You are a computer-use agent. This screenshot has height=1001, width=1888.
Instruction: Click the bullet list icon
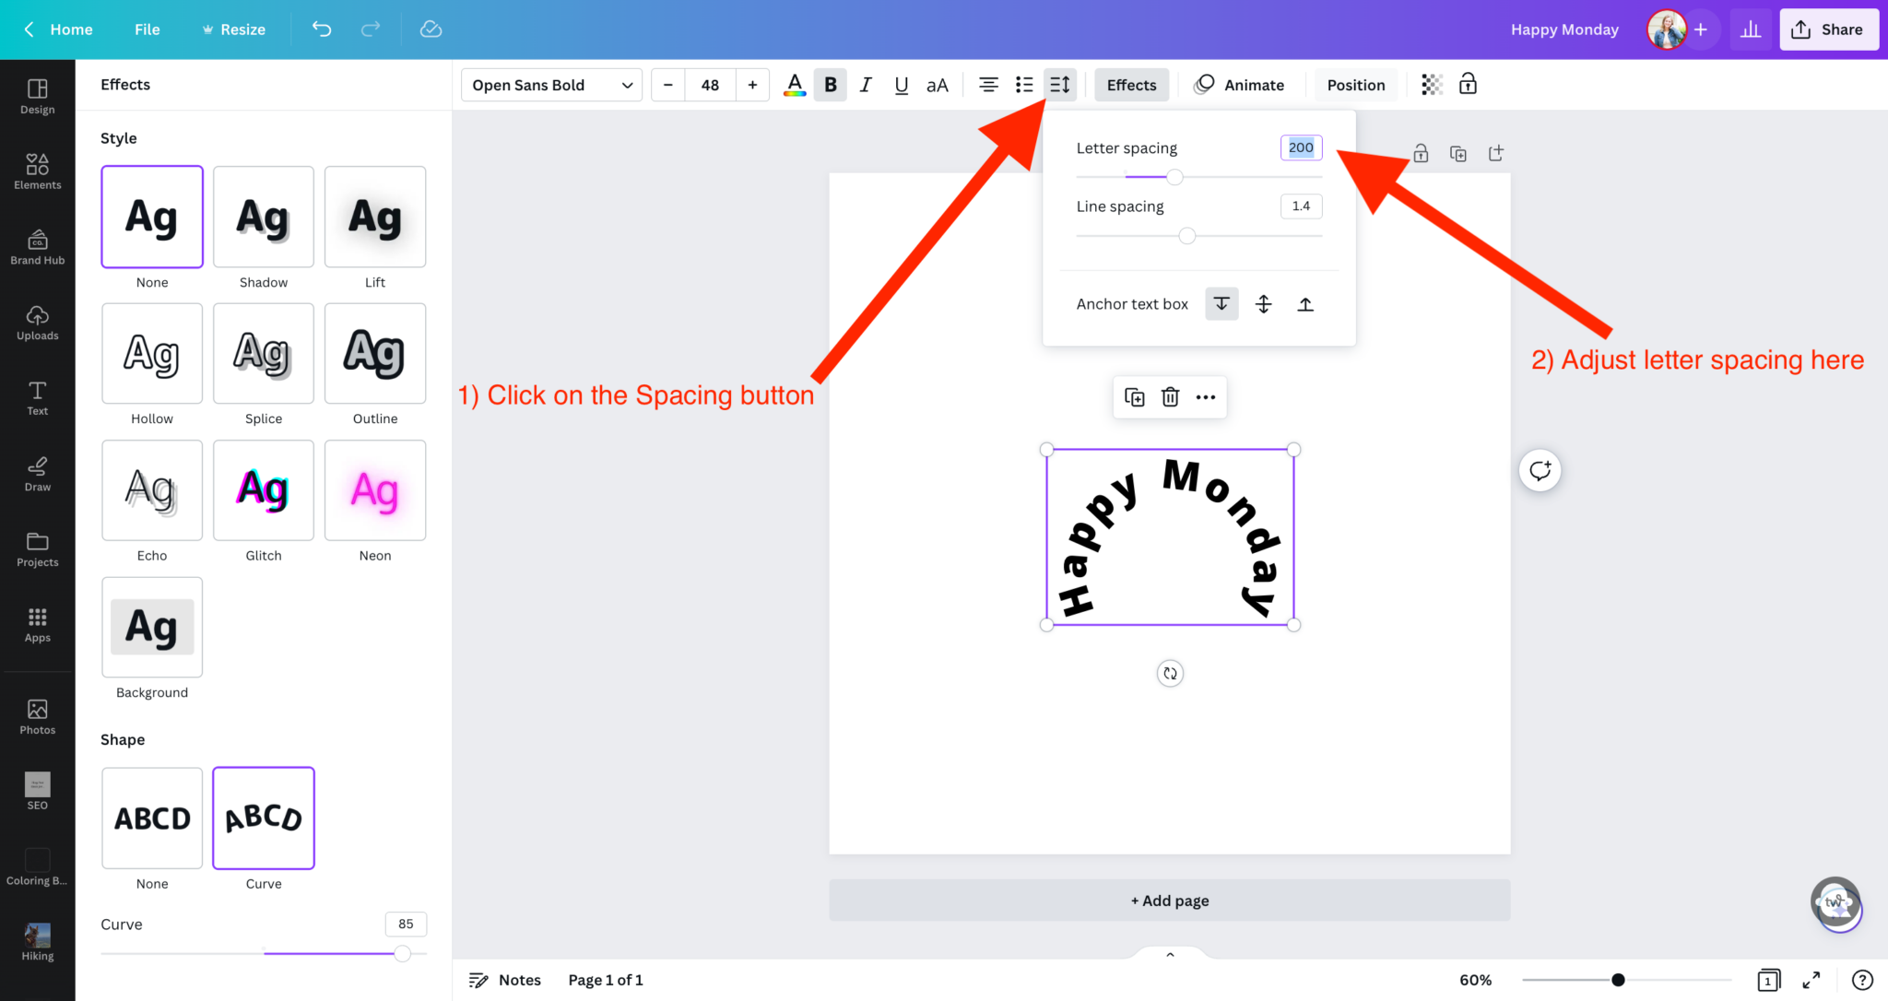tap(1024, 85)
